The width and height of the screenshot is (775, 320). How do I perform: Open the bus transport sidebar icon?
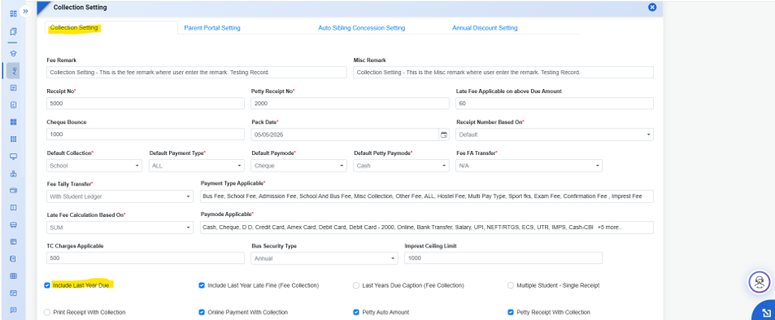[x=13, y=224]
